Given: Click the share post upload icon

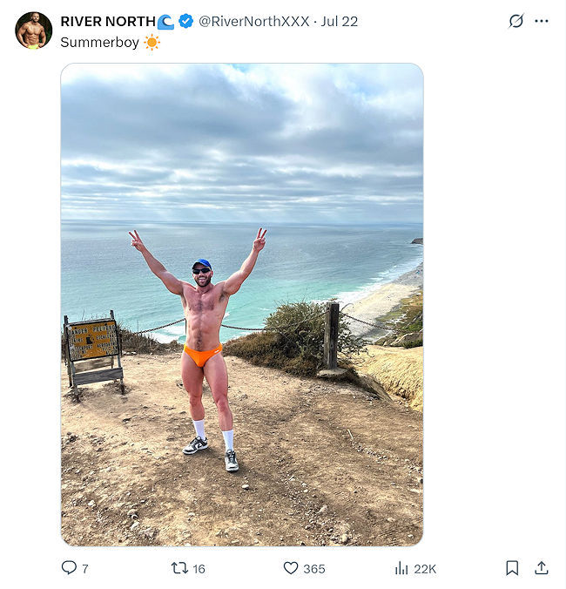Looking at the screenshot, I should pos(542,568).
